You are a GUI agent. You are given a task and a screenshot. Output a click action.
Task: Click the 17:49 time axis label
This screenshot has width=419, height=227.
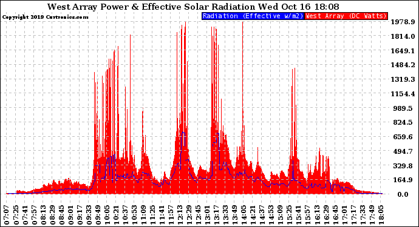point(371,215)
